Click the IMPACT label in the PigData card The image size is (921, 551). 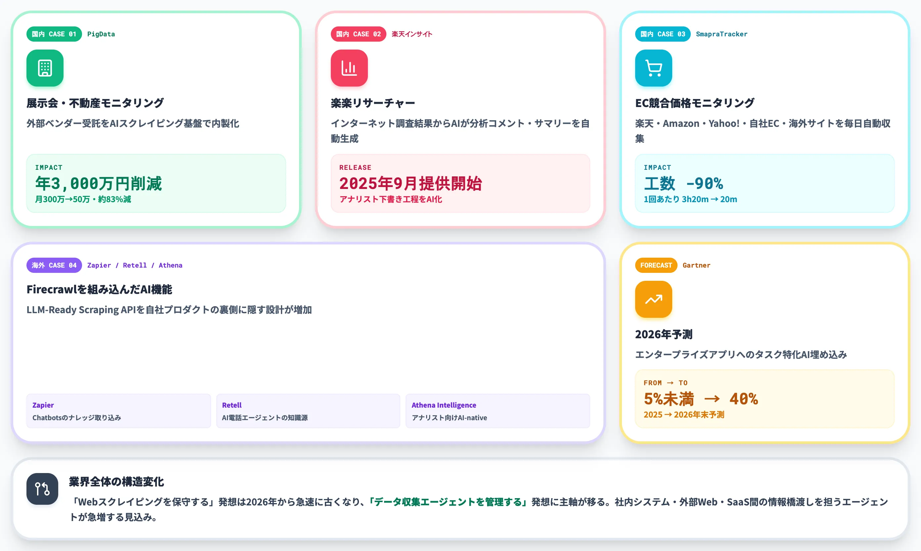click(49, 167)
